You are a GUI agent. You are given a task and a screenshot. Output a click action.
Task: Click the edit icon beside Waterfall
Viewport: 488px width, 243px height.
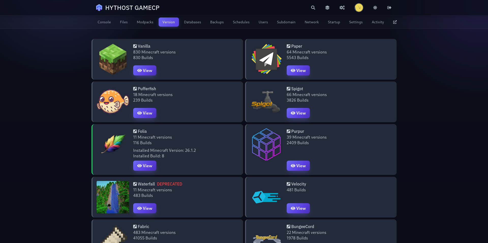(x=135, y=184)
